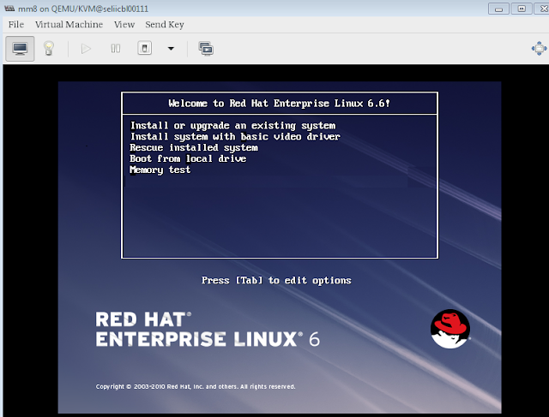549x417 pixels.
Task: Select the Memory test entry
Action: pyautogui.click(x=160, y=170)
